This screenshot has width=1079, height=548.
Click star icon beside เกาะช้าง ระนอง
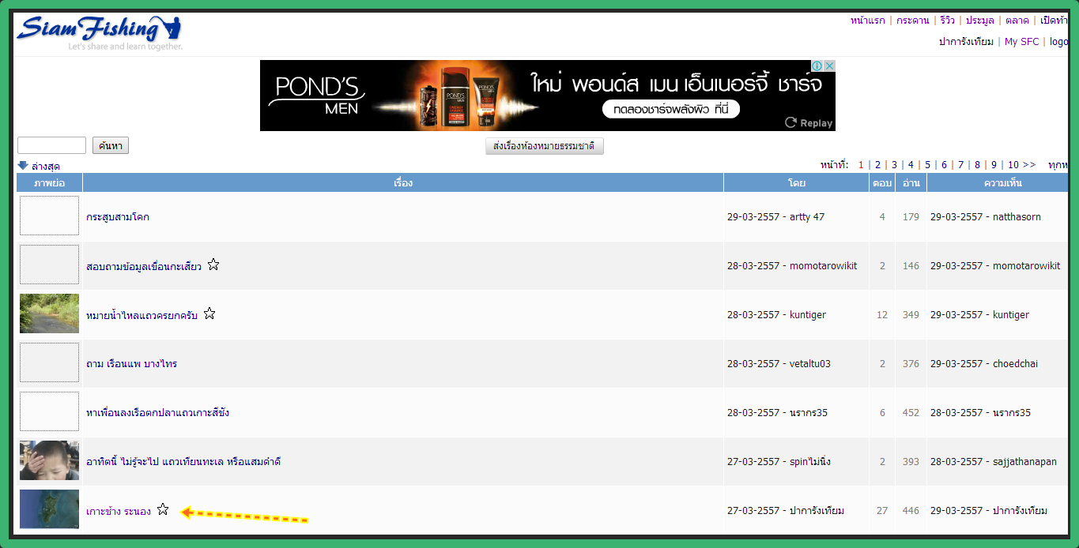point(163,509)
